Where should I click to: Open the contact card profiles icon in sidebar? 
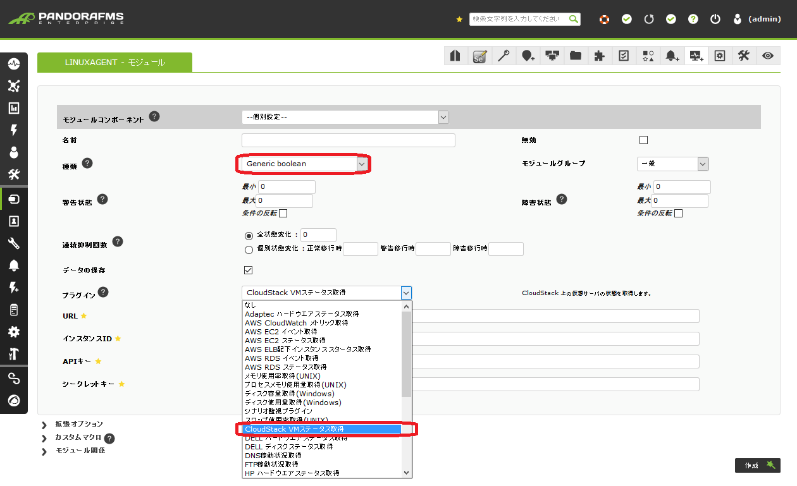pos(14,221)
